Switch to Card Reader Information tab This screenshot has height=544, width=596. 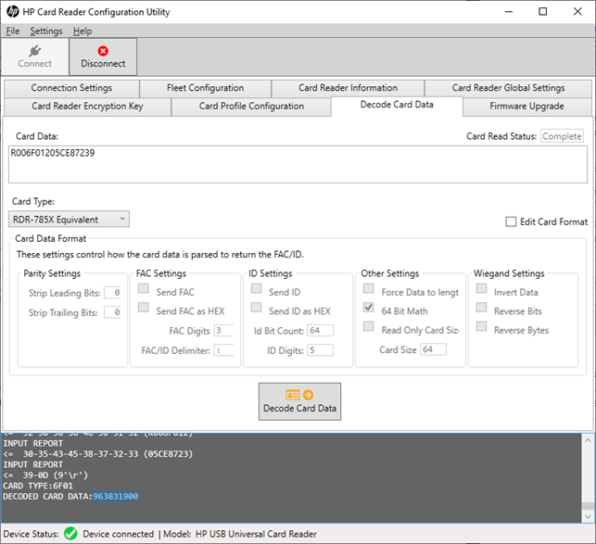tap(348, 88)
